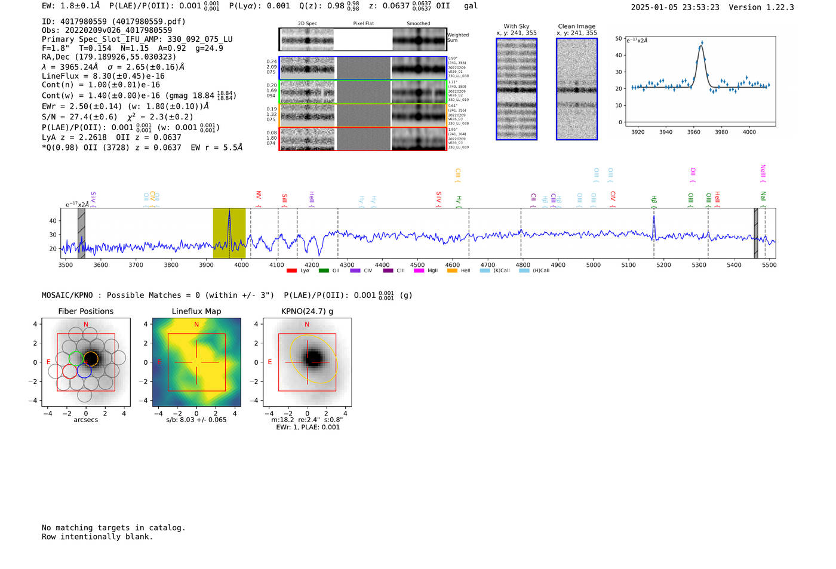836x569 pixels.
Task: Click 'No matching targets in catalog.' text
Action: (x=113, y=528)
